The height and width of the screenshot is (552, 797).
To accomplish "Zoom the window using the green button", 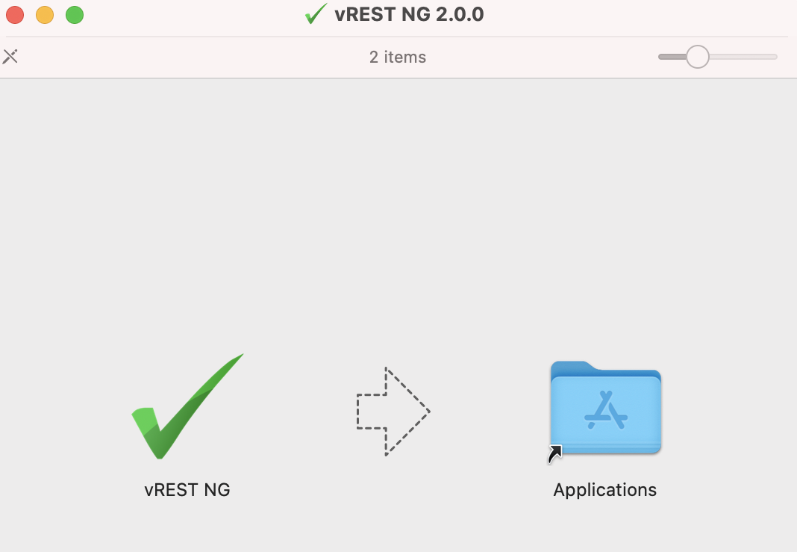I will tap(75, 15).
